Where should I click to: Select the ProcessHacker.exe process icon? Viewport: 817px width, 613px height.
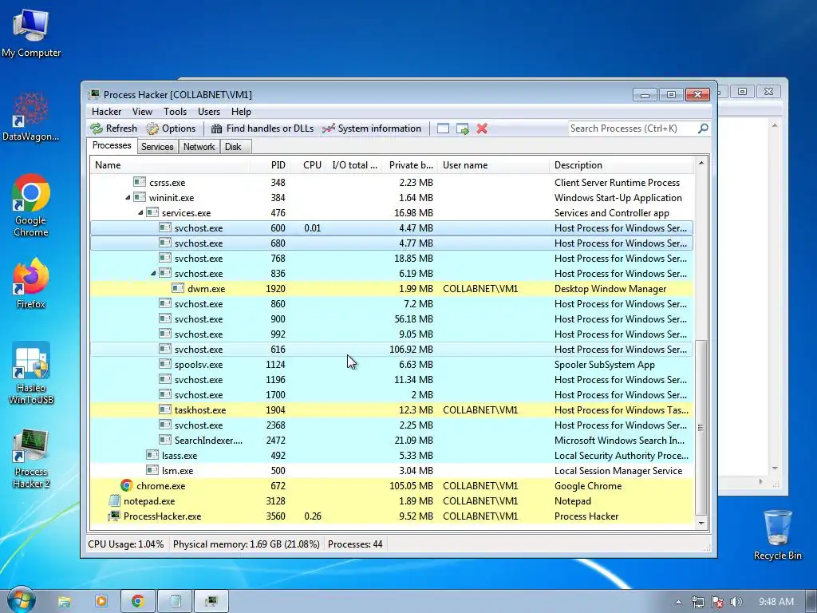[113, 516]
